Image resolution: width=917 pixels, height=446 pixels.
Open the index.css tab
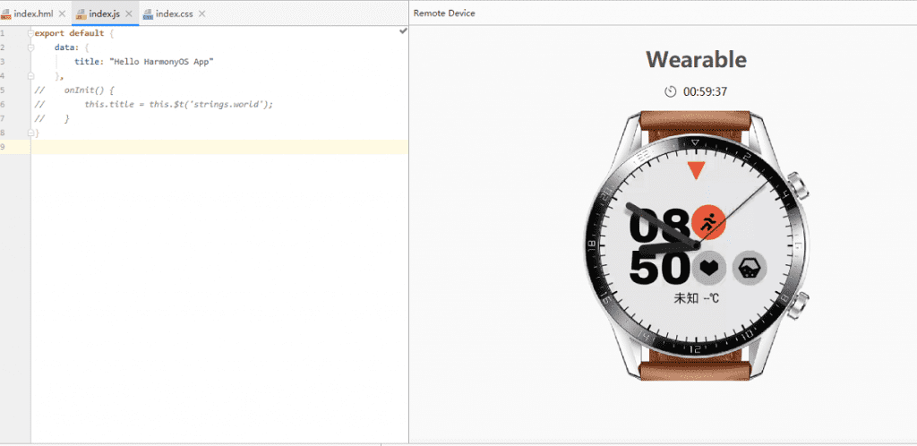176,13
